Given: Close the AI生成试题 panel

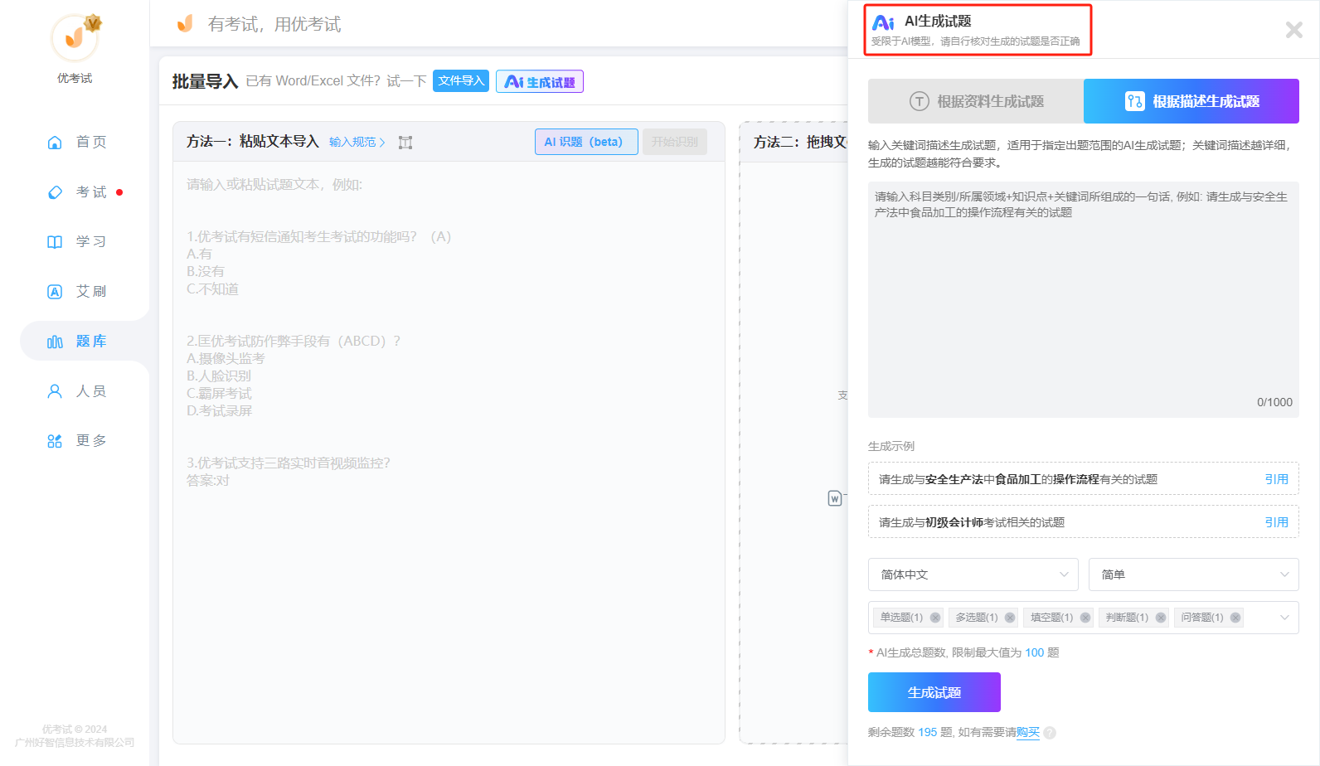Looking at the screenshot, I should tap(1293, 30).
